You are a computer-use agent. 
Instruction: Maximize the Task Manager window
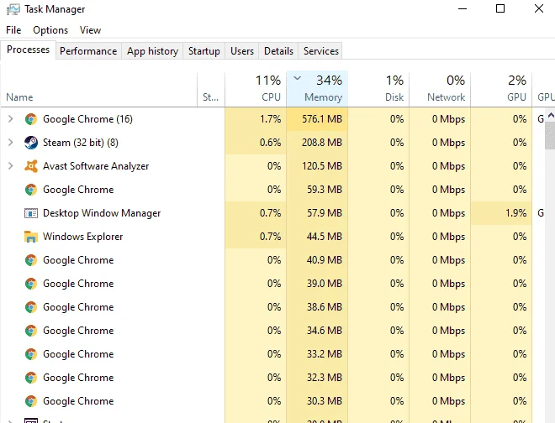point(500,8)
